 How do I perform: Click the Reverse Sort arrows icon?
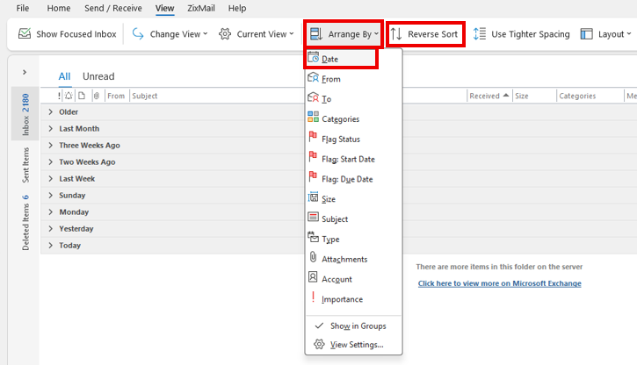[x=396, y=34]
